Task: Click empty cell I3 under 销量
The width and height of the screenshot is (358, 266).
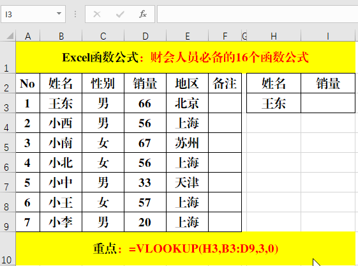Action: (328, 103)
